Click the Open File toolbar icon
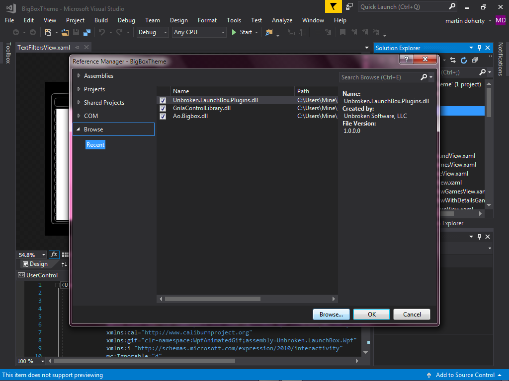 (x=65, y=32)
